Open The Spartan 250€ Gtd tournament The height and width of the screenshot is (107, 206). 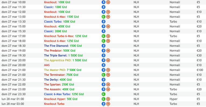59,84
